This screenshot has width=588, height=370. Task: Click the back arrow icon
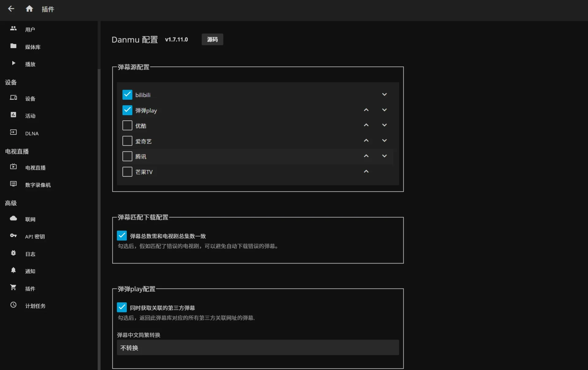[11, 9]
